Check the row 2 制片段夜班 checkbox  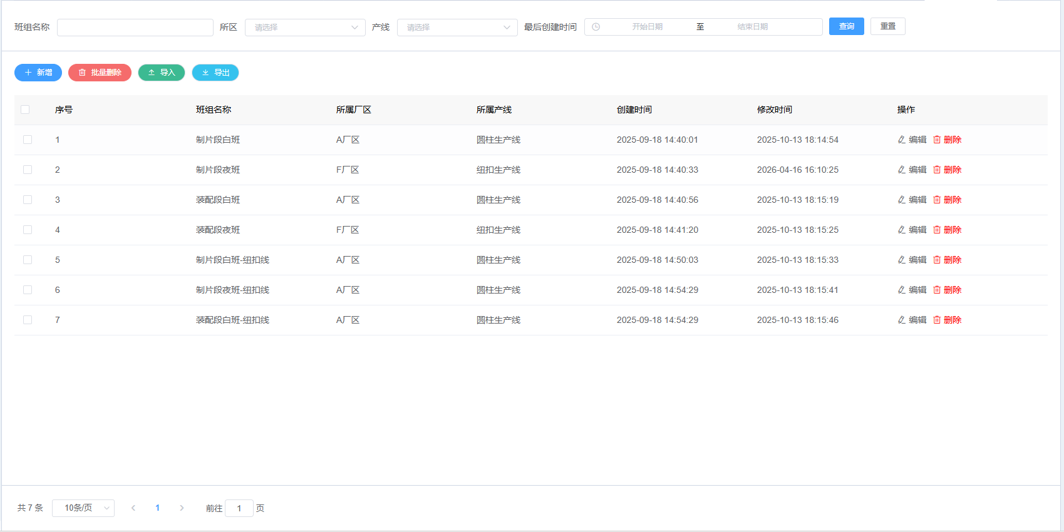click(28, 170)
